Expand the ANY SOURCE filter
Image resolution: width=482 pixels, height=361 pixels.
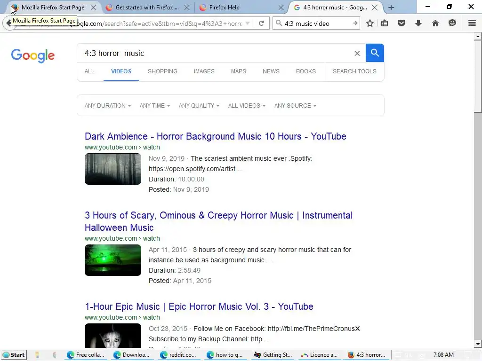(x=296, y=106)
